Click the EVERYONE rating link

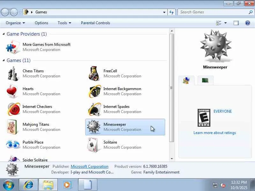[x=222, y=111]
